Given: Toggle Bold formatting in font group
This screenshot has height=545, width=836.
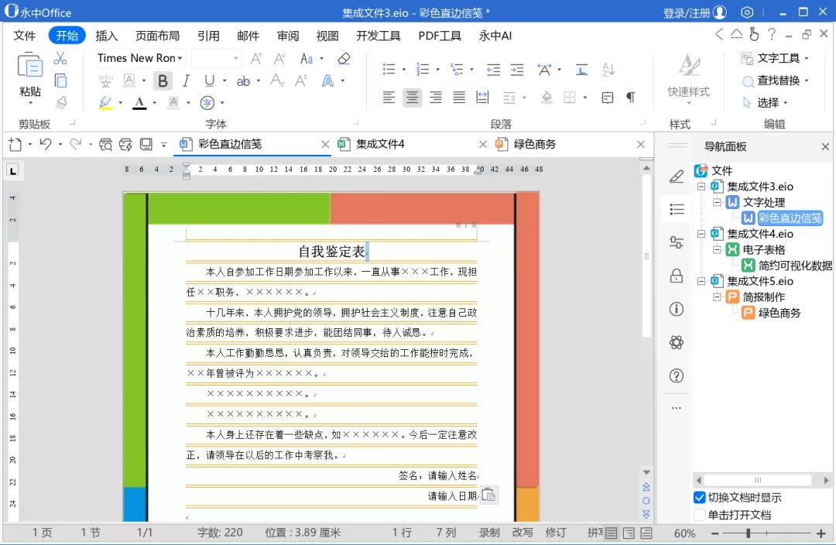Looking at the screenshot, I should tap(163, 81).
